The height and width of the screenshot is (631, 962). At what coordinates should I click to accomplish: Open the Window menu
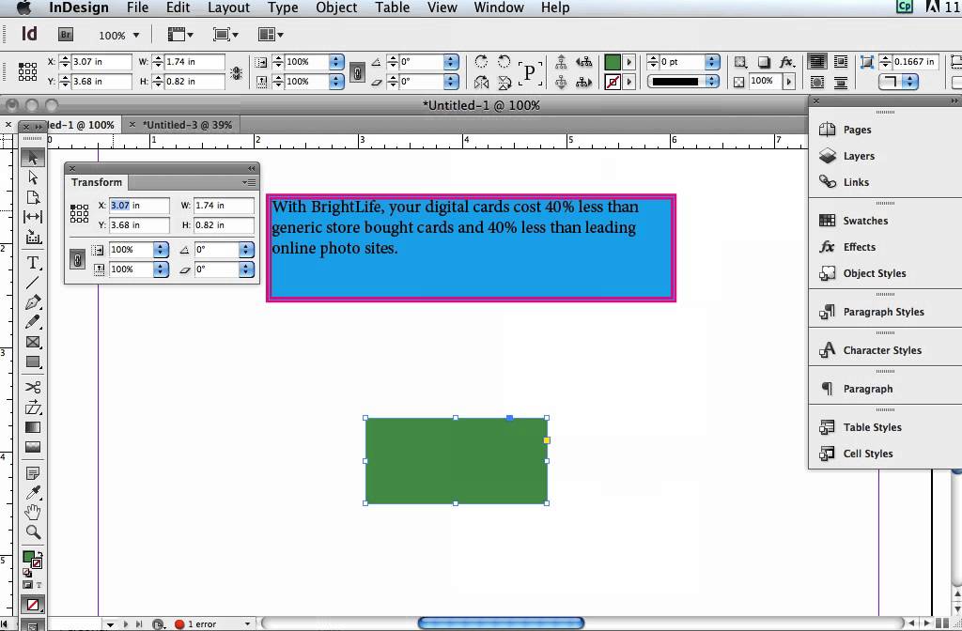tap(499, 8)
